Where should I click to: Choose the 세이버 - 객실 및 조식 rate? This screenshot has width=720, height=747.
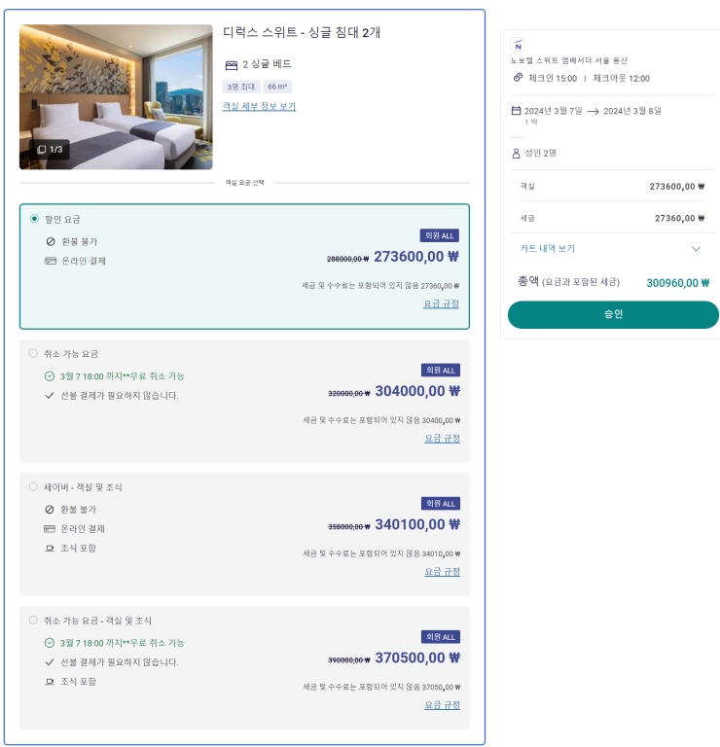click(x=33, y=486)
